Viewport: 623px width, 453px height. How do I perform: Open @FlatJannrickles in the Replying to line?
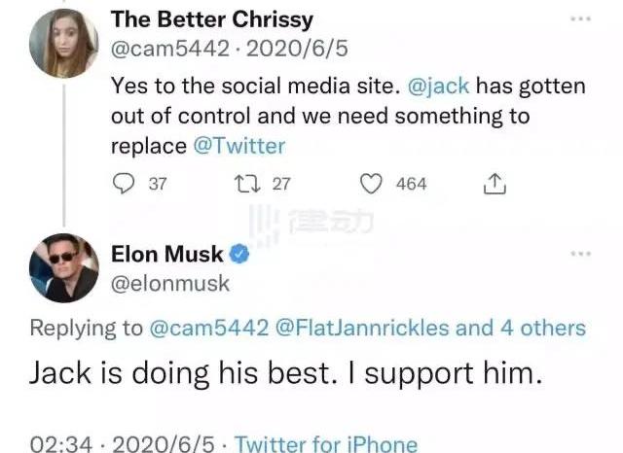click(x=362, y=329)
